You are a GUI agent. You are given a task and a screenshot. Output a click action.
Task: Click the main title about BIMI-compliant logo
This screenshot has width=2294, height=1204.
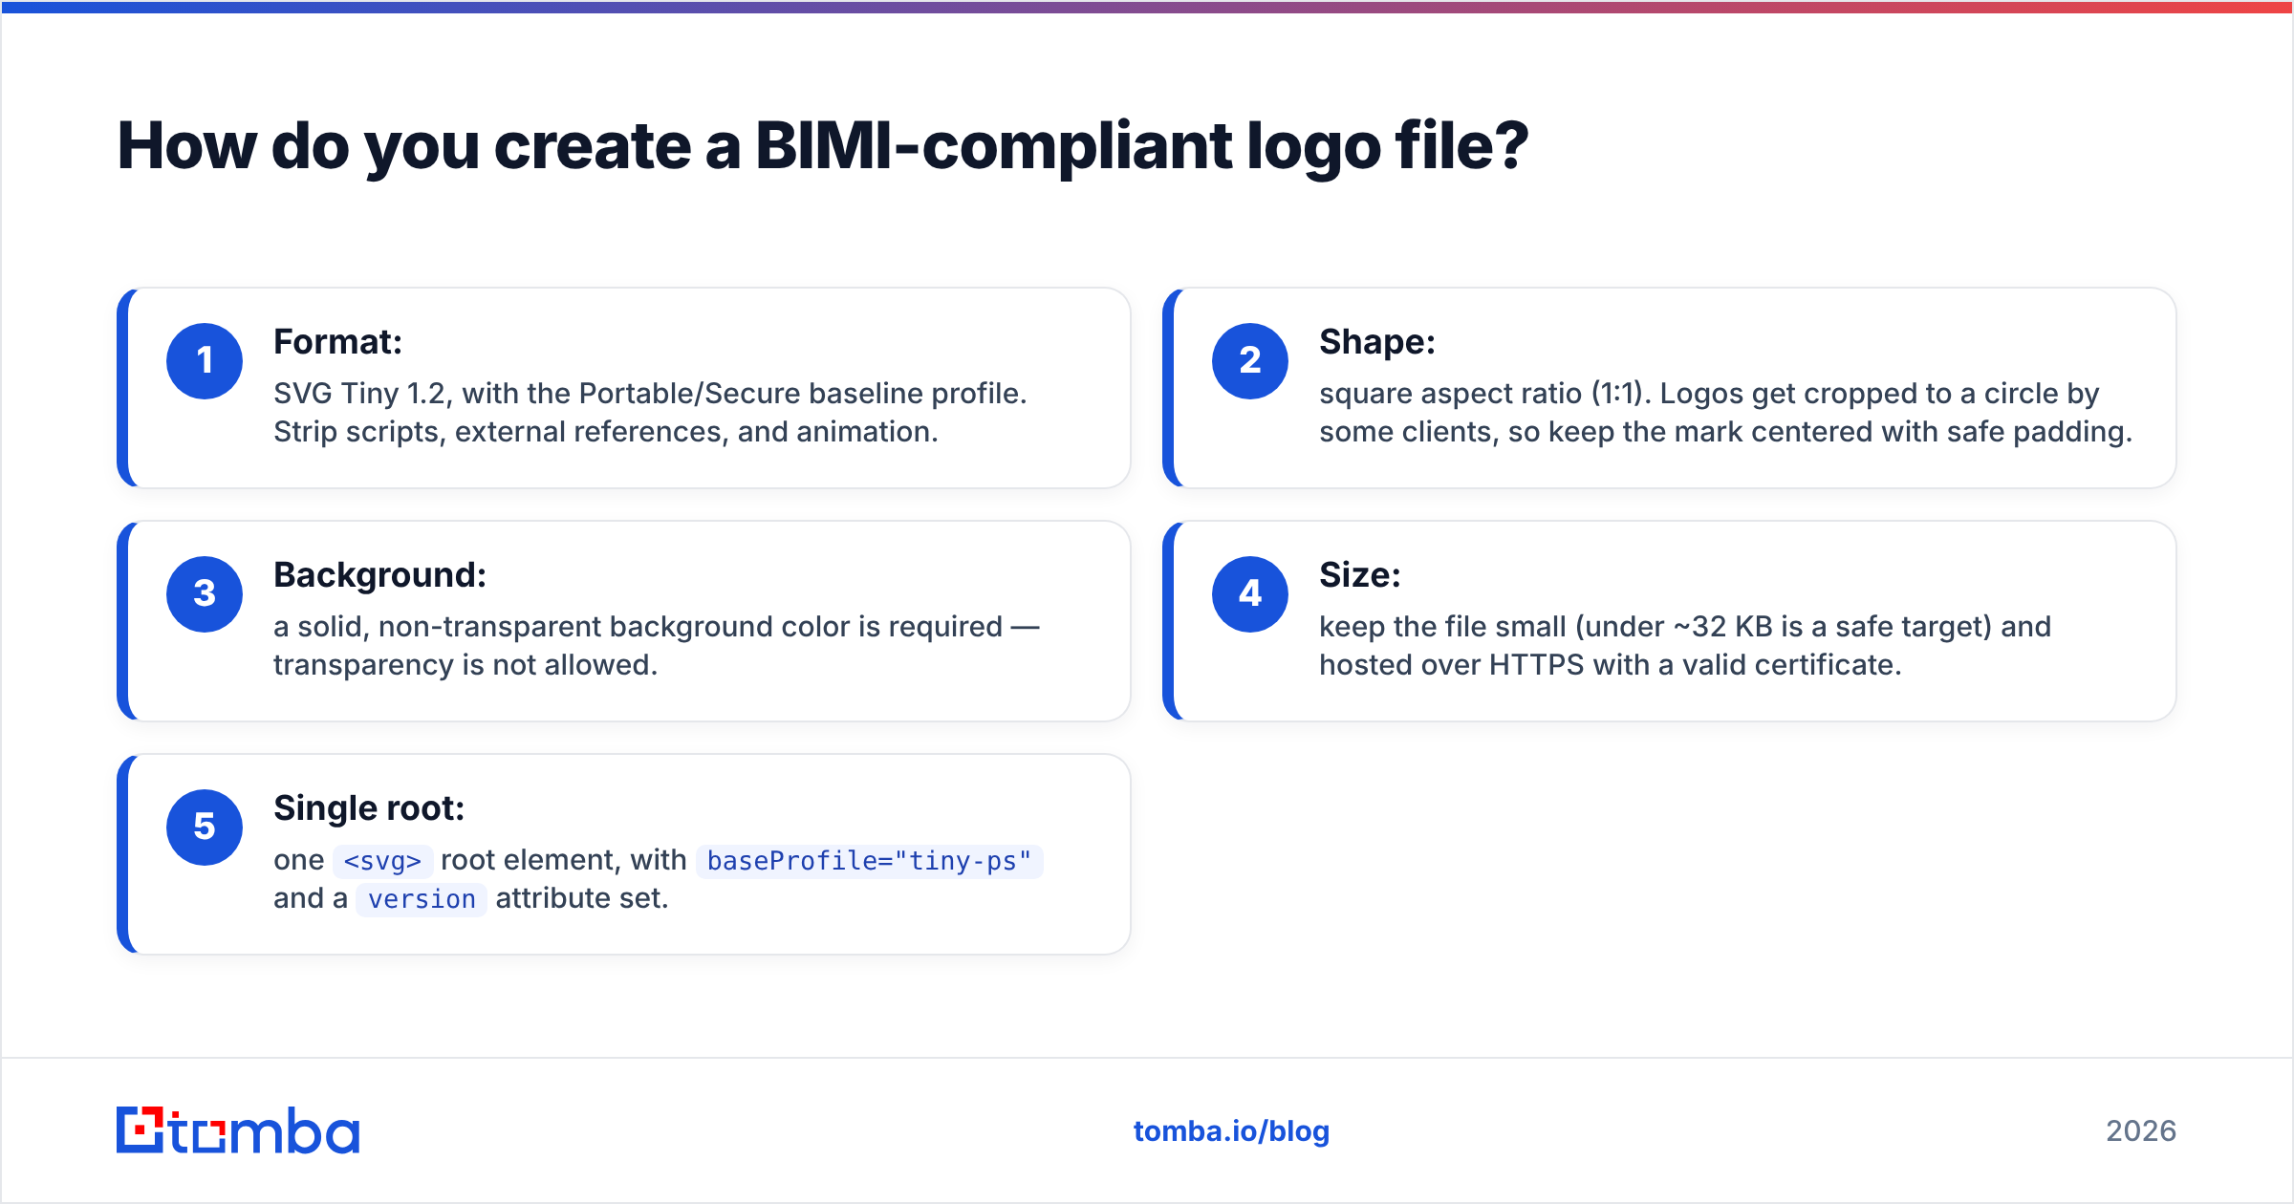point(823,147)
